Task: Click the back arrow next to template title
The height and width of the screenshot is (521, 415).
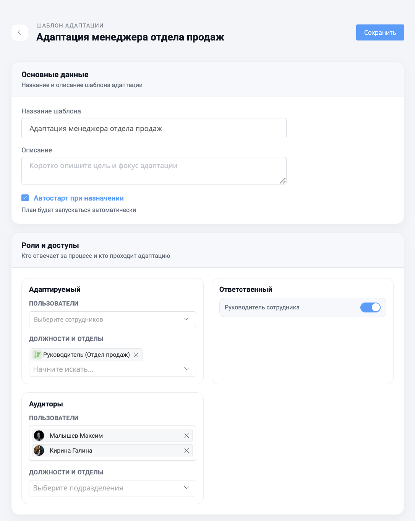Action: [x=19, y=32]
